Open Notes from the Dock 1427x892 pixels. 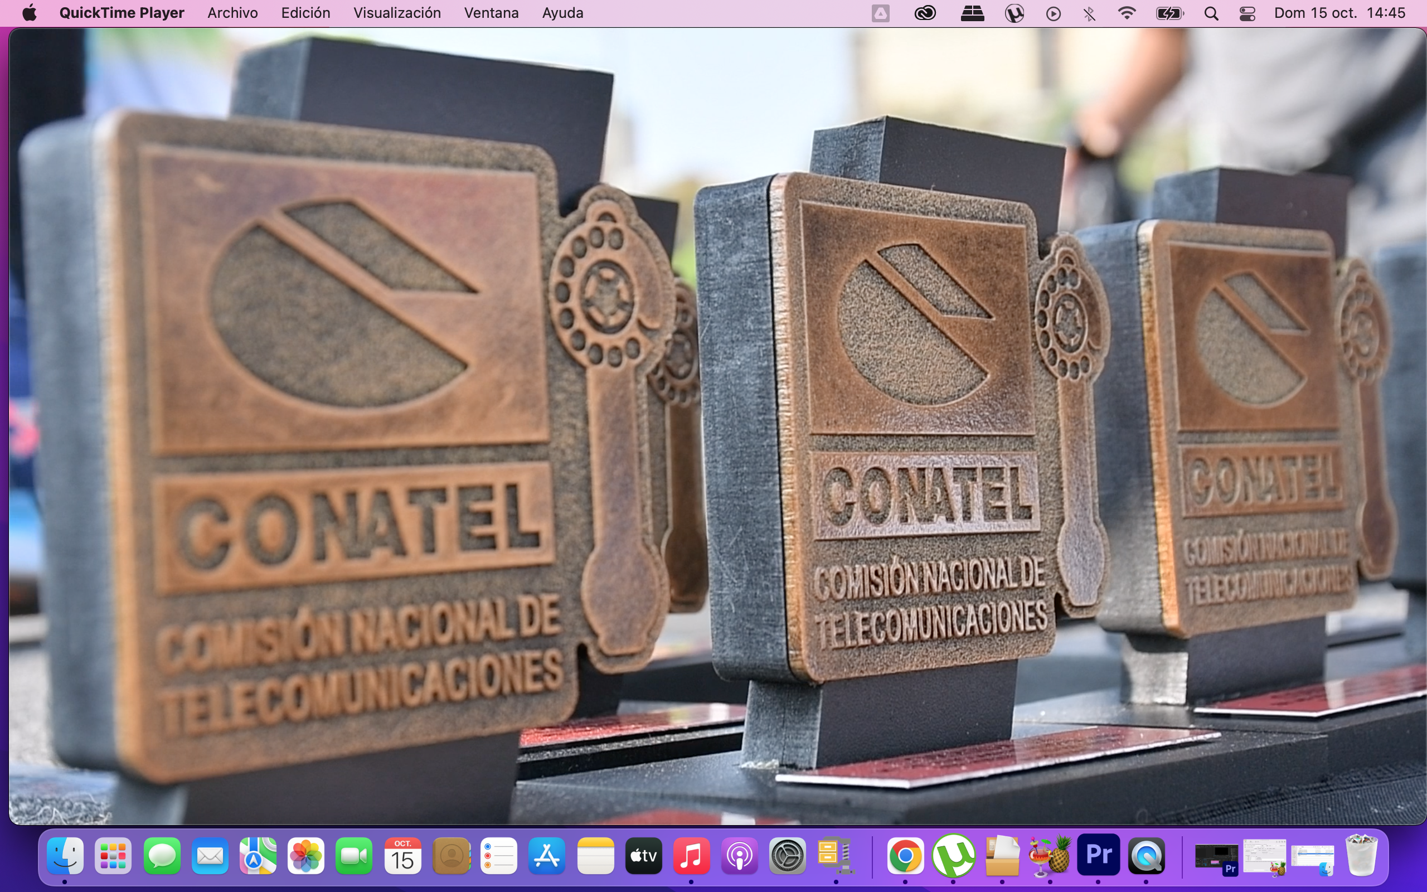[x=595, y=855]
